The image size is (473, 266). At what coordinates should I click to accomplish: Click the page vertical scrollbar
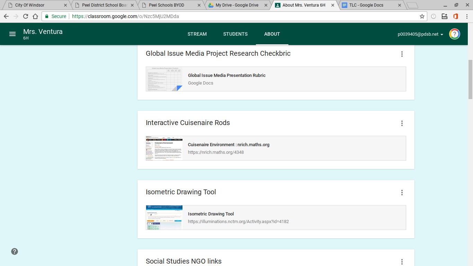click(470, 80)
